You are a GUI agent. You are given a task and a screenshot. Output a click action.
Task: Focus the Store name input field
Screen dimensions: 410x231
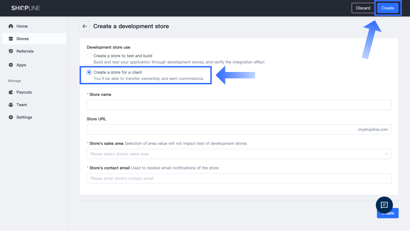click(x=239, y=105)
